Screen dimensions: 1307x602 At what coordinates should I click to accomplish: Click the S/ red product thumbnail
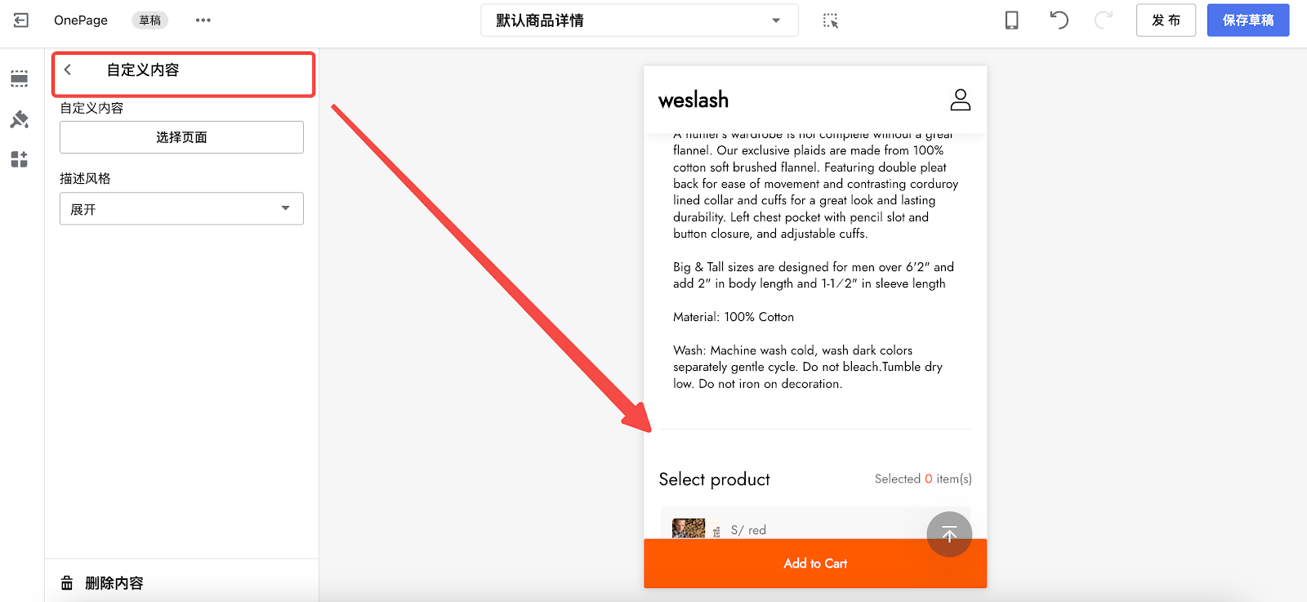689,528
